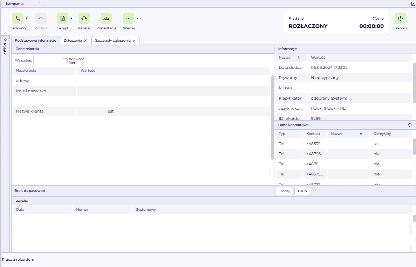Click the Dodaj button
This screenshot has height=267, width=416.
tap(285, 191)
